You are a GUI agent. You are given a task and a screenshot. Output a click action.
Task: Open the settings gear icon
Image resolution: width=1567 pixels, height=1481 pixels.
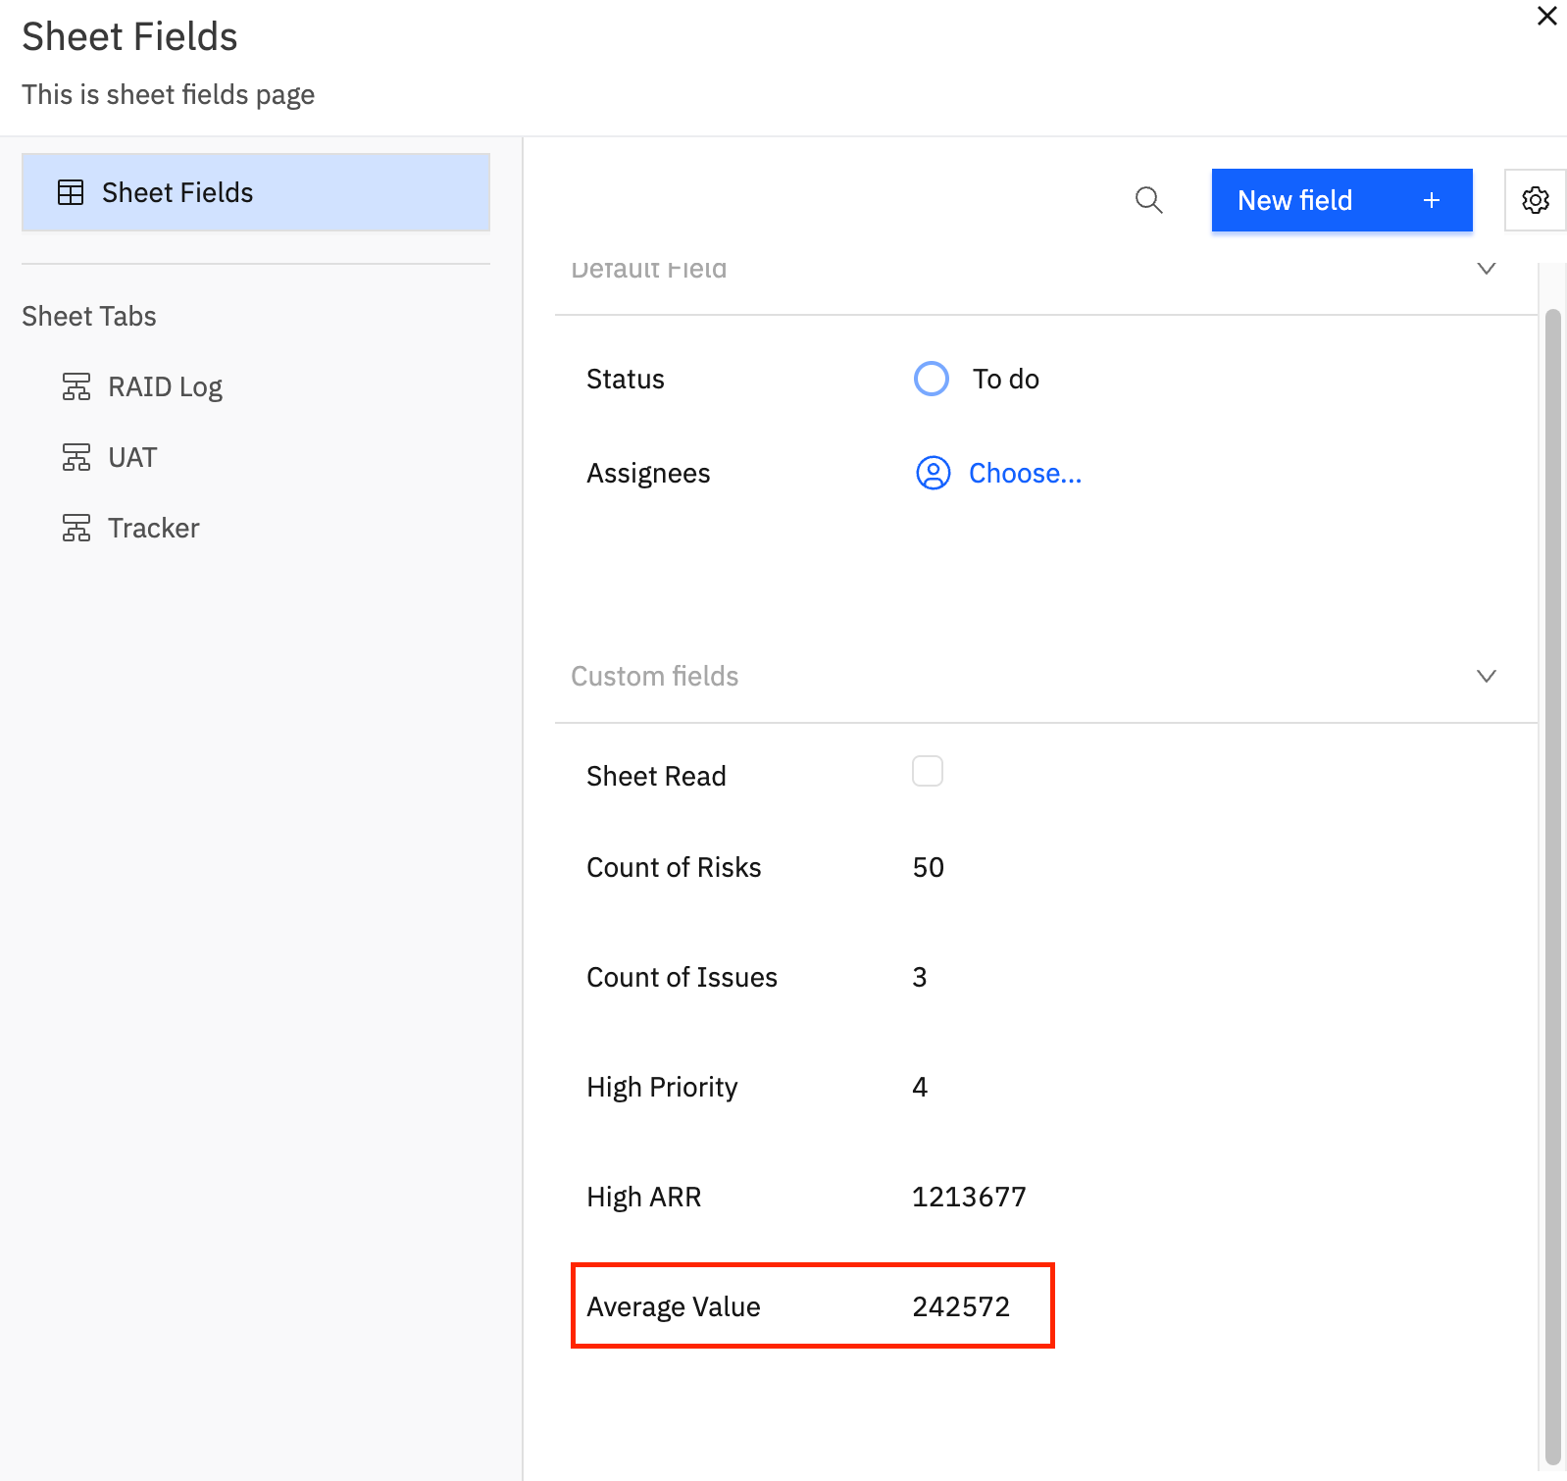1535,200
